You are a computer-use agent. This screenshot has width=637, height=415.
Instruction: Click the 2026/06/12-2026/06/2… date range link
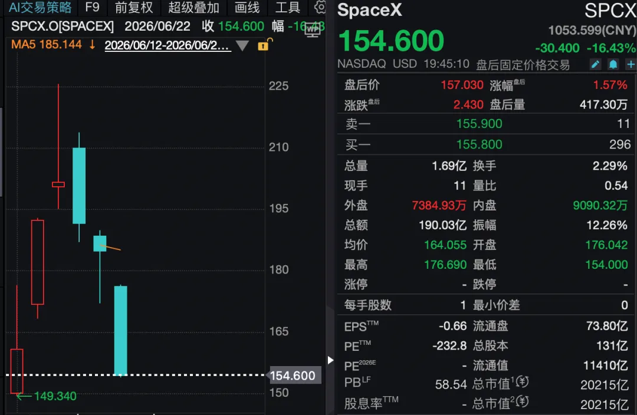point(168,45)
